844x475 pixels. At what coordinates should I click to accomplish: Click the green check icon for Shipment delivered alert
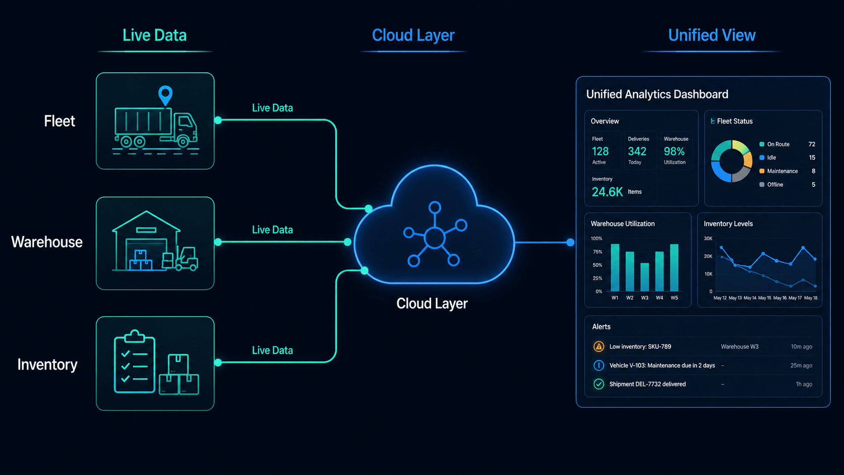tap(599, 384)
